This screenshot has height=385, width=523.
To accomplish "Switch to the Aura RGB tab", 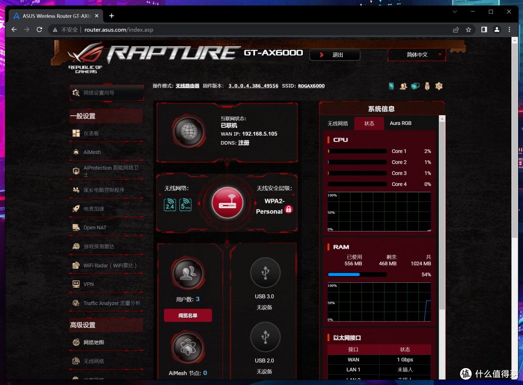I will click(400, 123).
